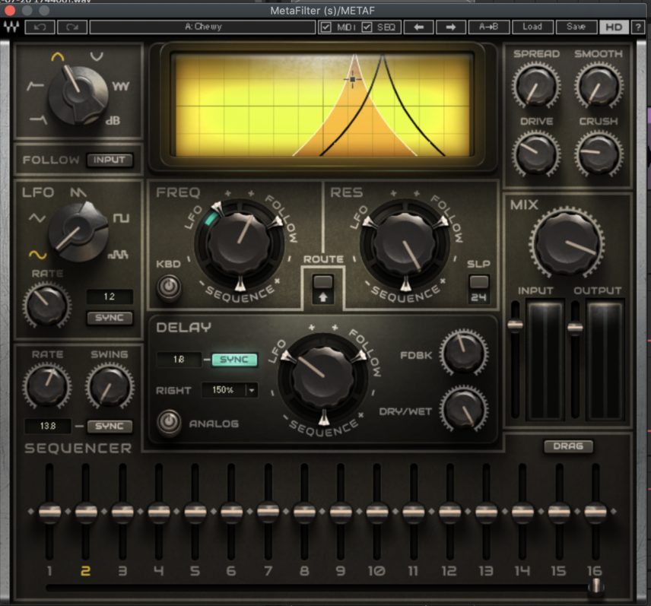Click the CRUSH knob
Viewport: 651px width, 606px height.
599,154
